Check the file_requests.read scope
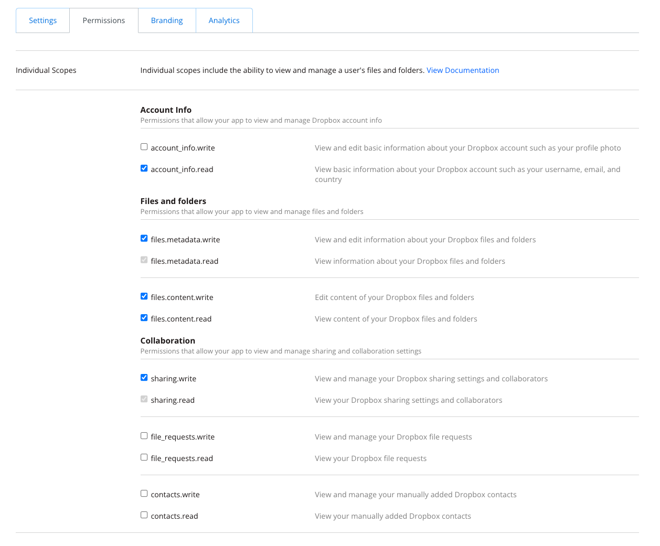This screenshot has width=660, height=546. click(144, 457)
